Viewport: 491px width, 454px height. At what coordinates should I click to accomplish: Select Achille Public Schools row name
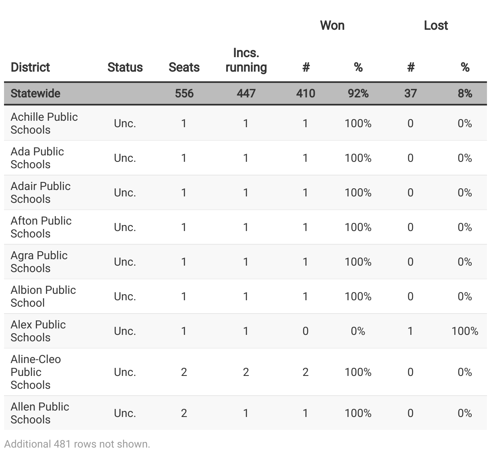pos(44,123)
